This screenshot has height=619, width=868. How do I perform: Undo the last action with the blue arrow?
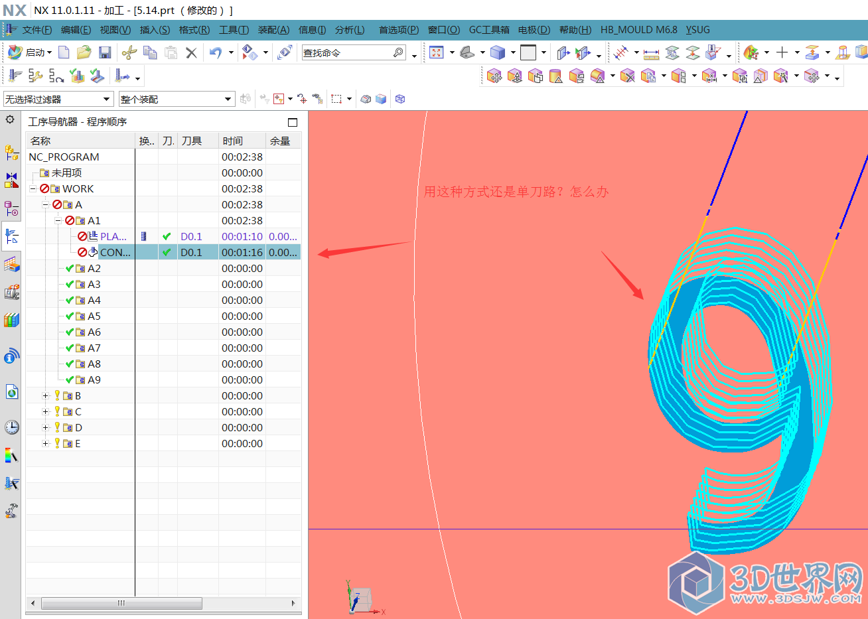(216, 52)
